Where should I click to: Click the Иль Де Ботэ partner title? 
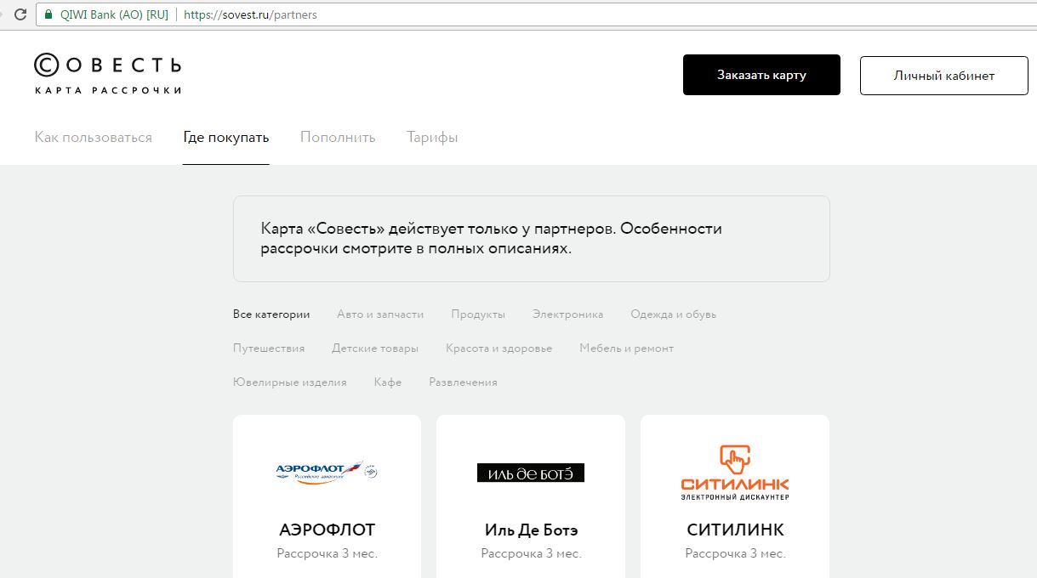pos(531,530)
